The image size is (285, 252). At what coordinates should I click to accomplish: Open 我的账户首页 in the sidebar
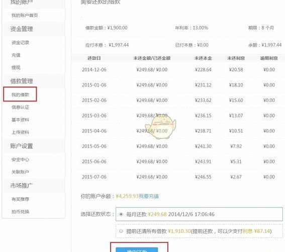tap(25, 15)
